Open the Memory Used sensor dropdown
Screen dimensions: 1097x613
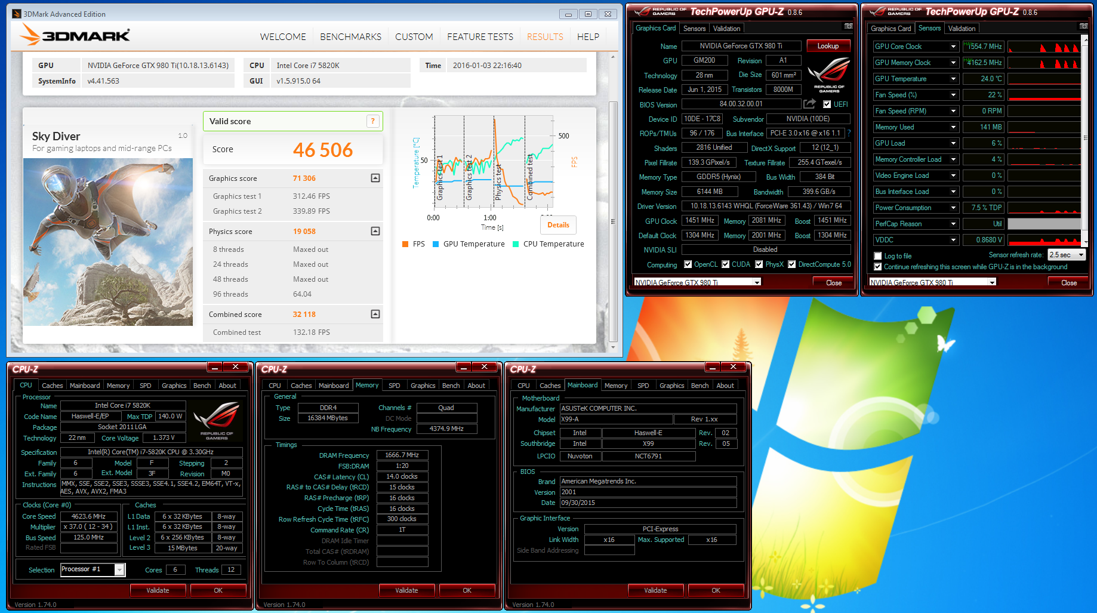click(x=954, y=127)
